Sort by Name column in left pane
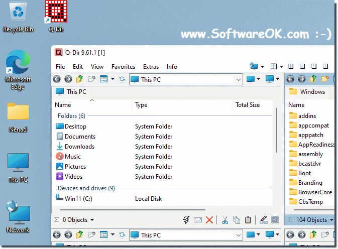The width and height of the screenshot is (338, 249). [x=63, y=105]
